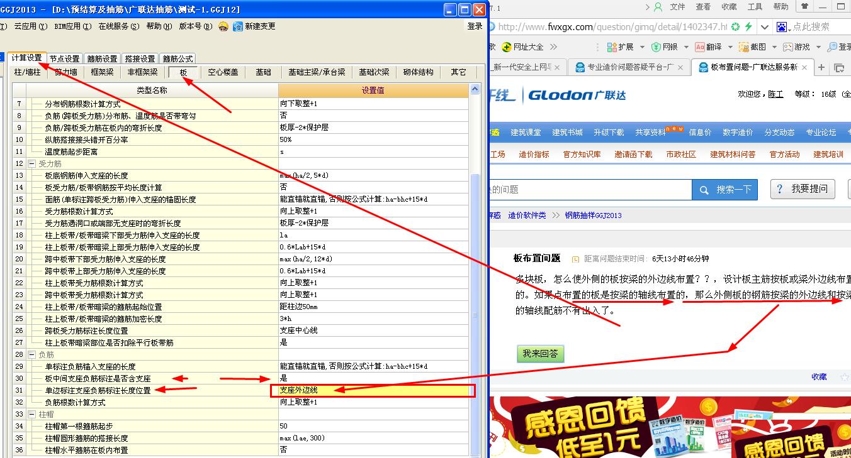This screenshot has height=458, width=851.
Task: Open the browser 收藏 menu
Action: pyautogui.click(x=729, y=7)
